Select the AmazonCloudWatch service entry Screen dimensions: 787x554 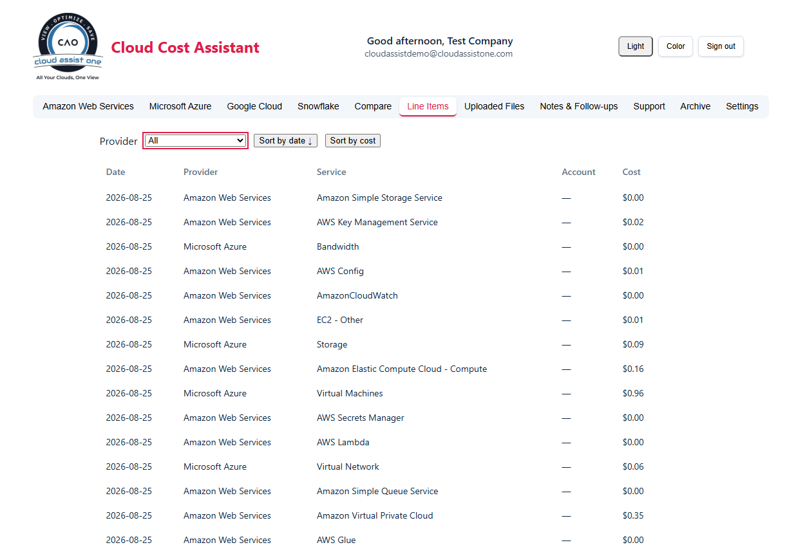357,295
